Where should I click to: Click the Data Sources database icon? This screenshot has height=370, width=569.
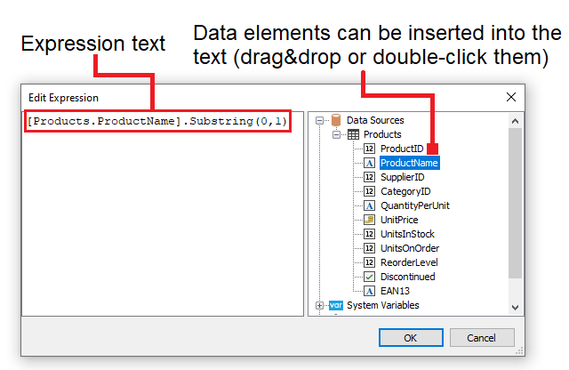(x=336, y=120)
